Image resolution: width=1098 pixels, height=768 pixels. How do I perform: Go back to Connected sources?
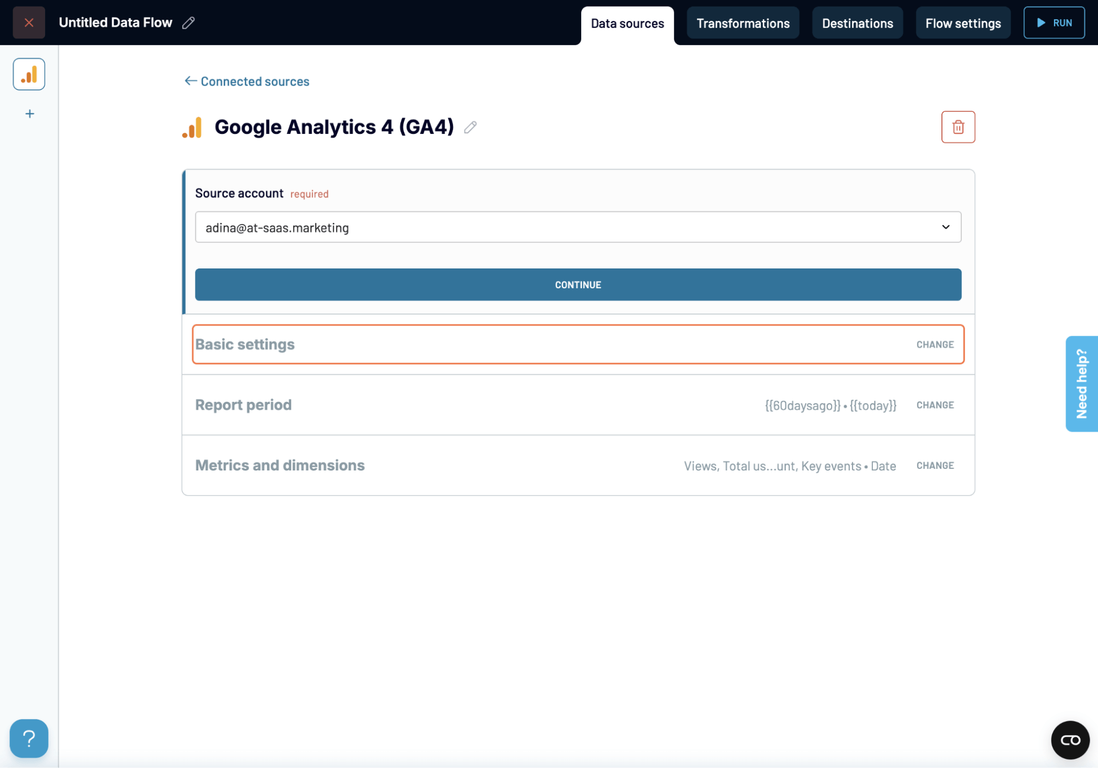[x=246, y=81]
